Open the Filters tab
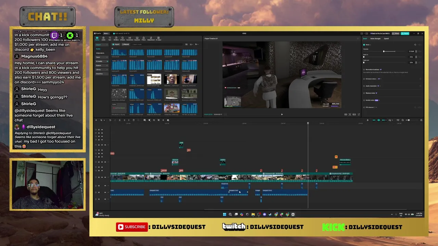The width and height of the screenshot is (438, 246). [144, 38]
